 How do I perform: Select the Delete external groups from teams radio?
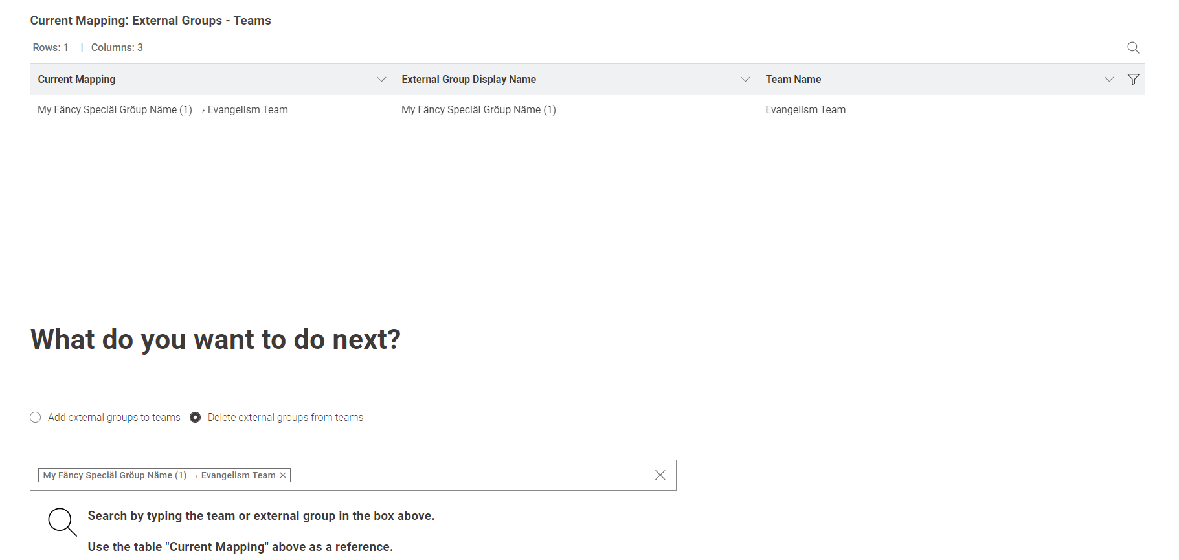pos(196,418)
